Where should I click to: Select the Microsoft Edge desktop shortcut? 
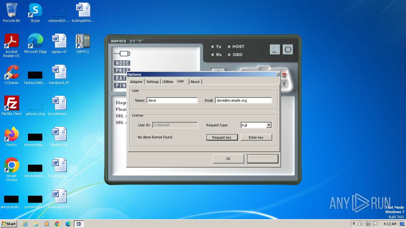pos(35,44)
